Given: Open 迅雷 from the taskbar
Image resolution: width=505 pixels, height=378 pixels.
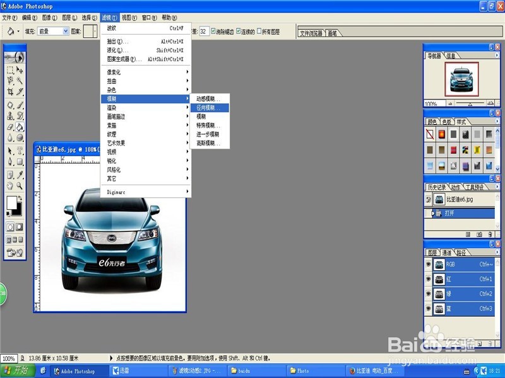Looking at the screenshot, I should 138,371.
